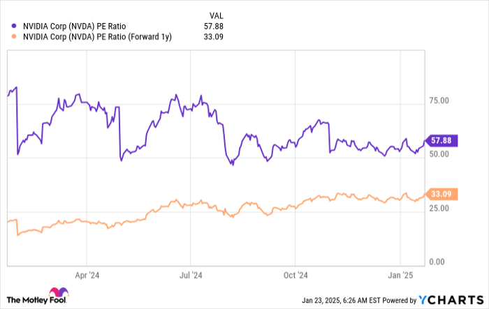489x309 pixels.
Task: Click the 0.00 y-axis label
Action: point(437,262)
